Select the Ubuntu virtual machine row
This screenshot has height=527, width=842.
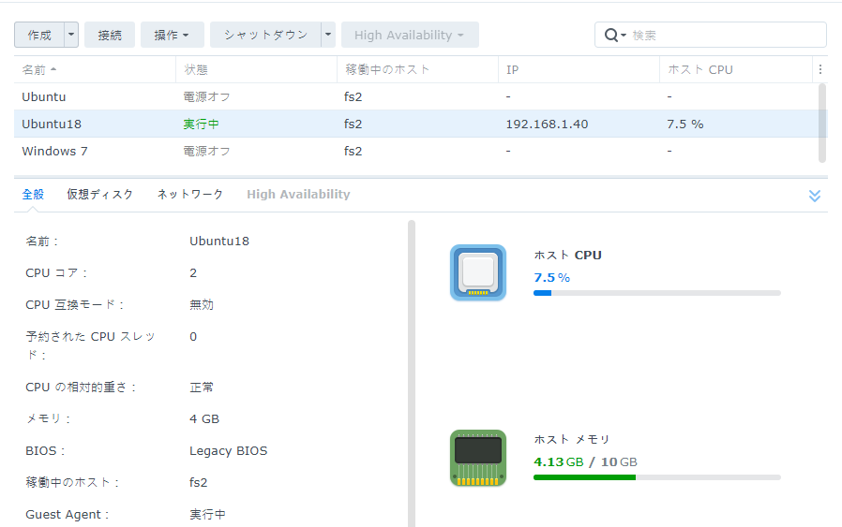[x=416, y=97]
